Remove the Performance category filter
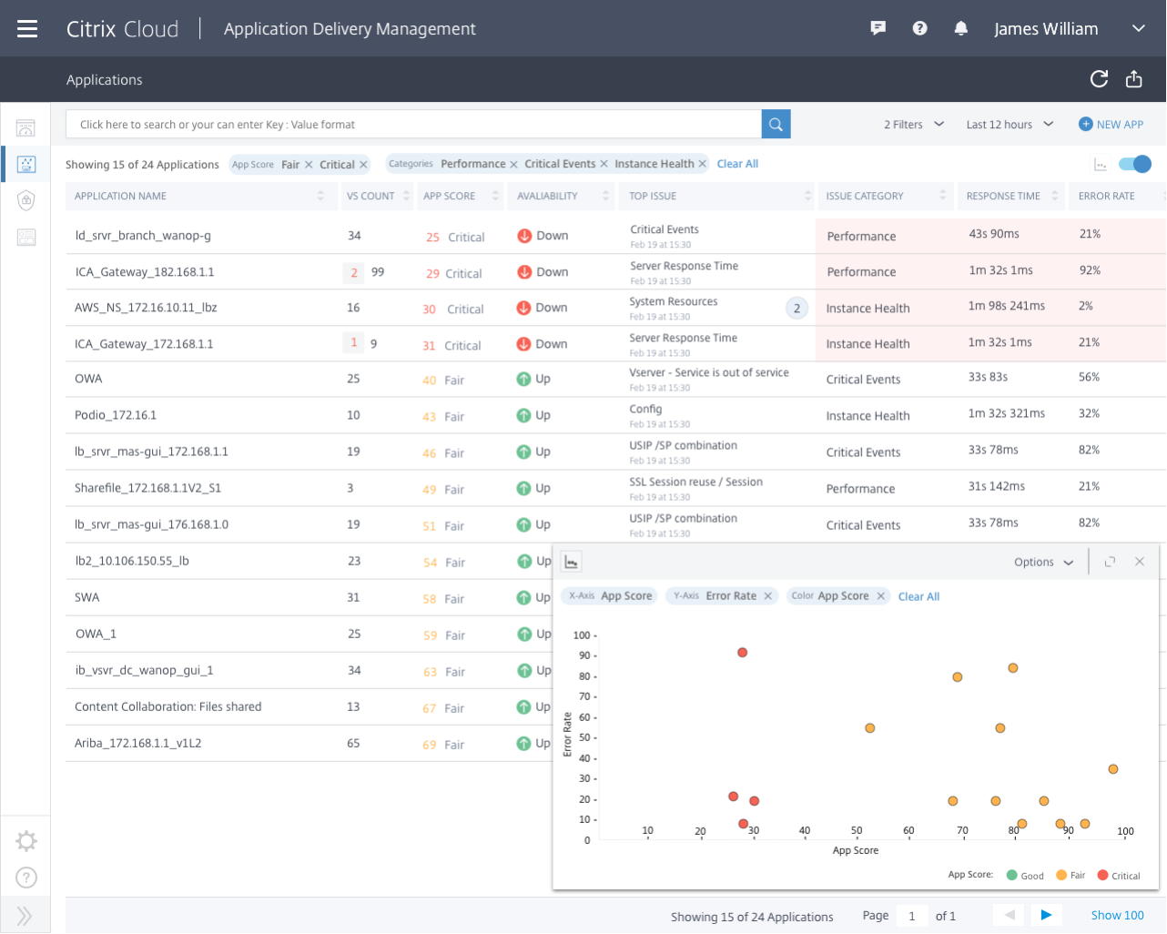 pyautogui.click(x=513, y=164)
